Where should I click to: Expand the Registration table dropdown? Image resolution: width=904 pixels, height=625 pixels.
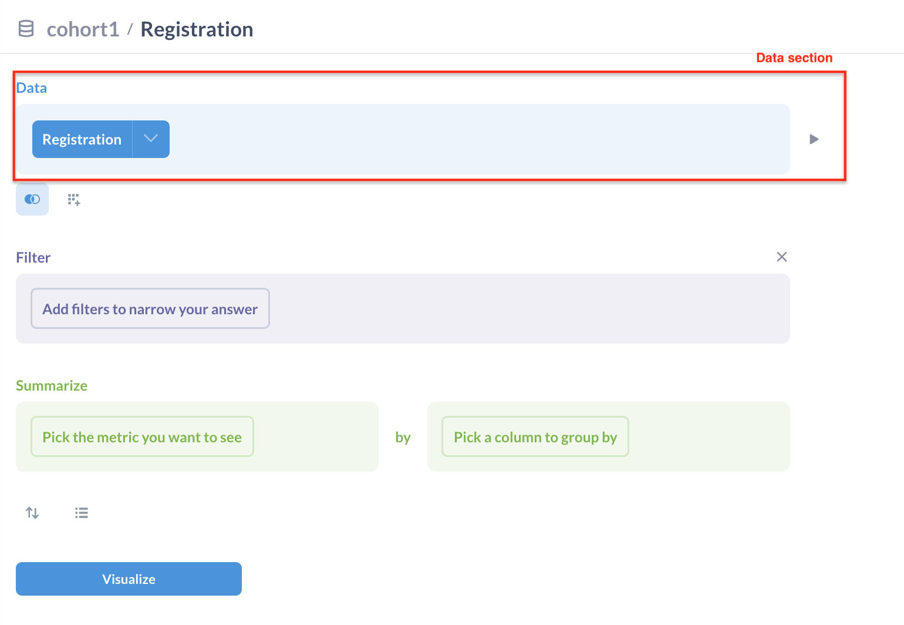click(x=150, y=139)
